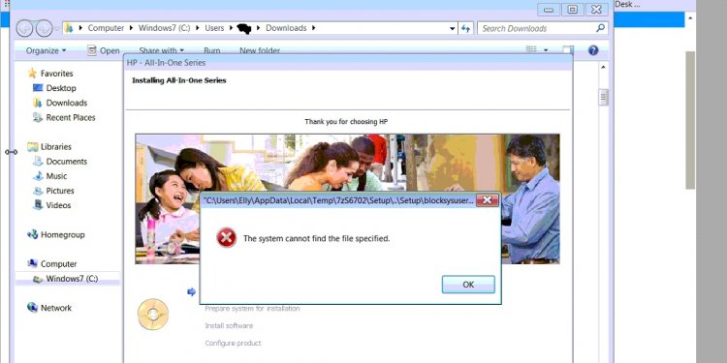Open the Share with menu

point(161,50)
